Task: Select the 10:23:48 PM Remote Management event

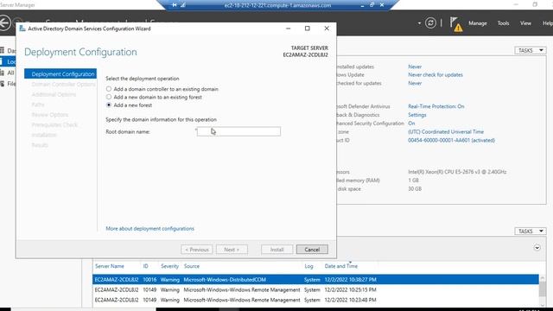Action: pyautogui.click(x=315, y=300)
